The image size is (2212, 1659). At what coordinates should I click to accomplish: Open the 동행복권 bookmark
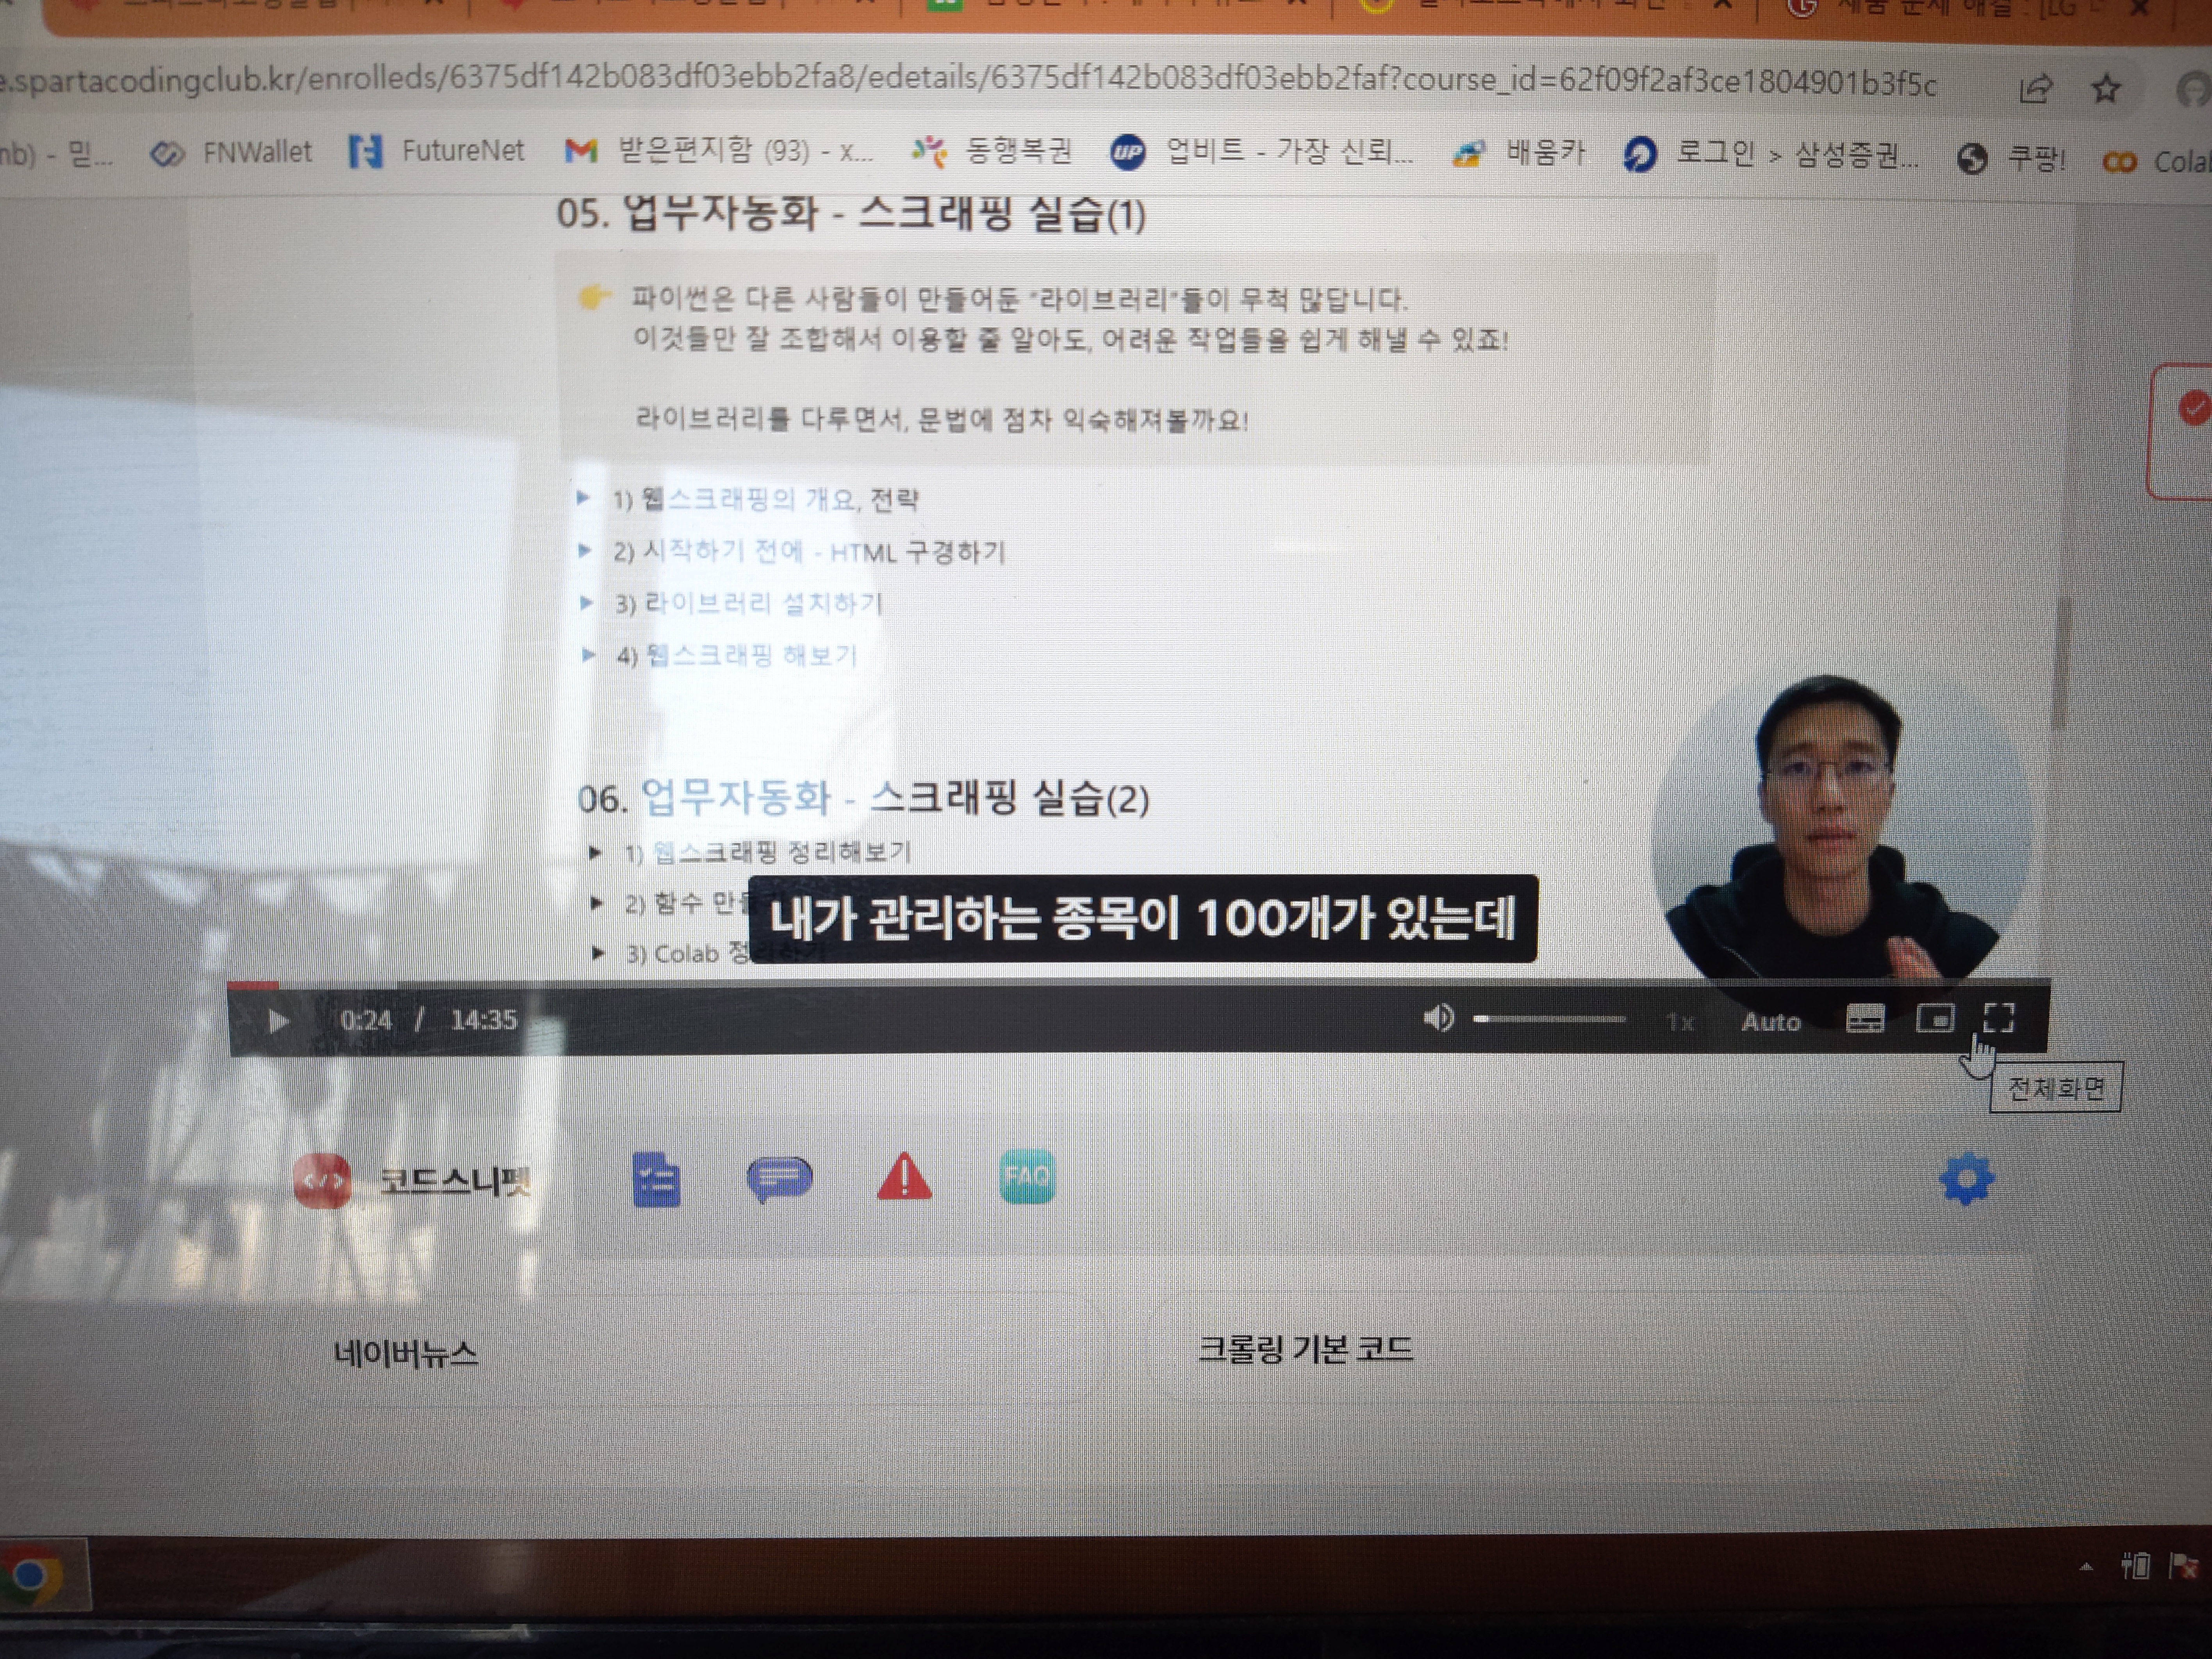pos(992,151)
